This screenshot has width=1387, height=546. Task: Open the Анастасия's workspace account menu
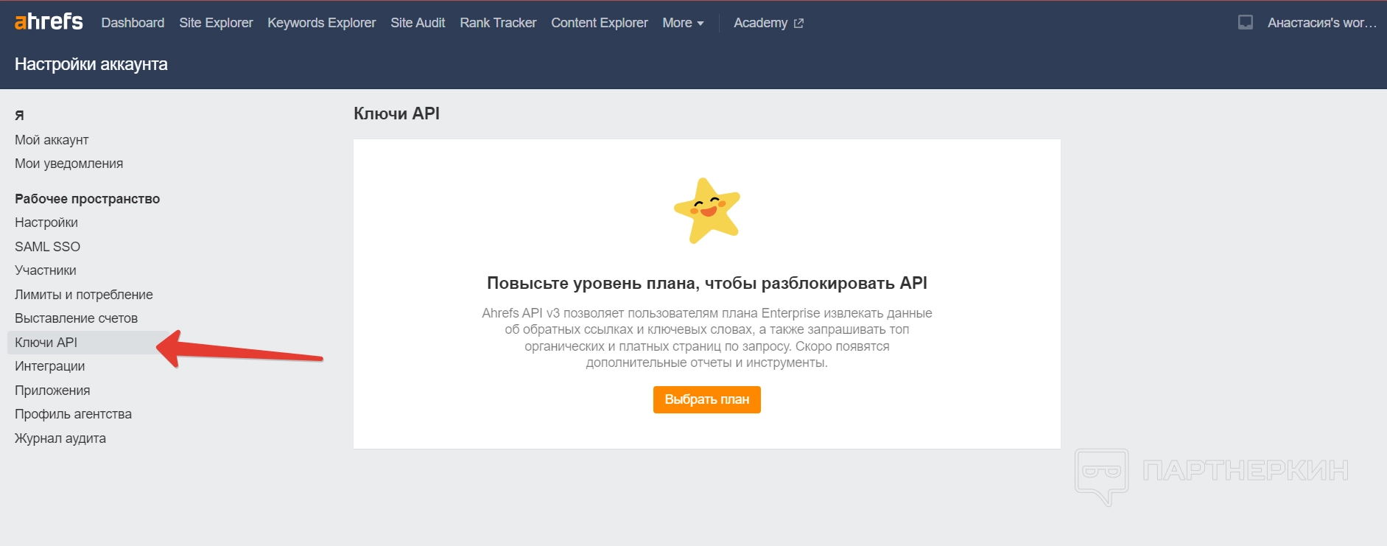pyautogui.click(x=1321, y=23)
